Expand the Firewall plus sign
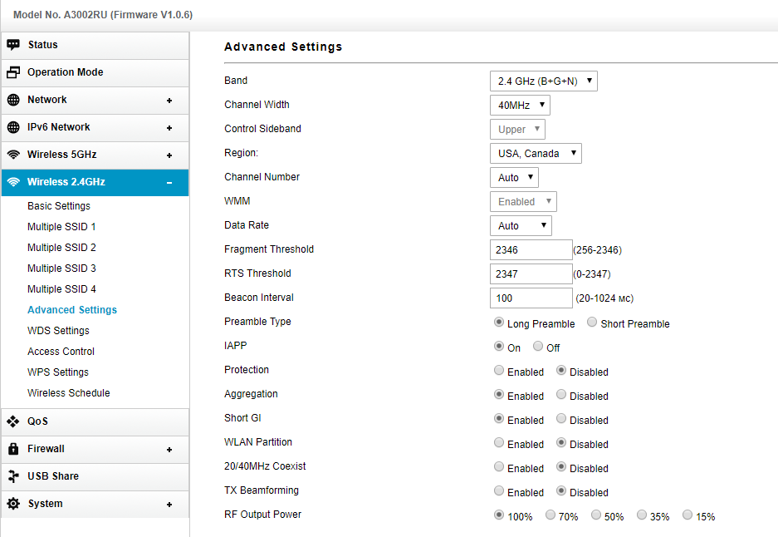 pos(169,450)
